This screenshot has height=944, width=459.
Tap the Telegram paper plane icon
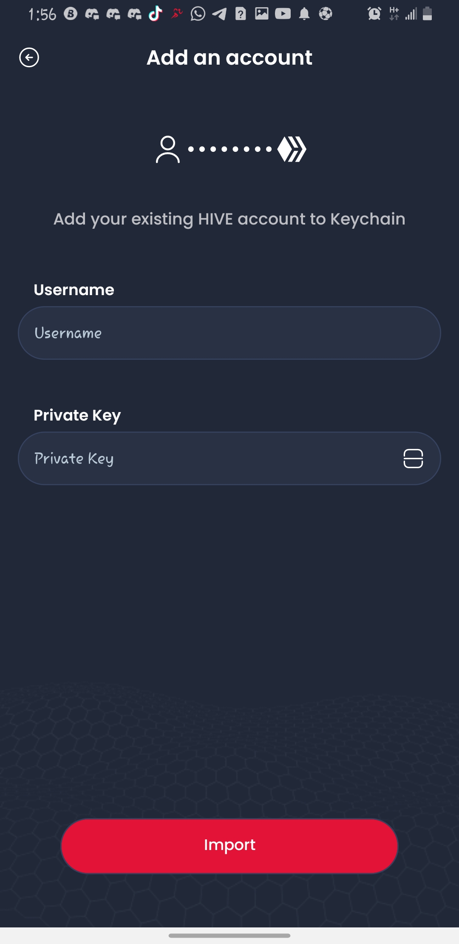[219, 14]
